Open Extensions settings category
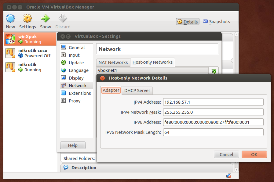The width and height of the screenshot is (274, 182). [77, 93]
